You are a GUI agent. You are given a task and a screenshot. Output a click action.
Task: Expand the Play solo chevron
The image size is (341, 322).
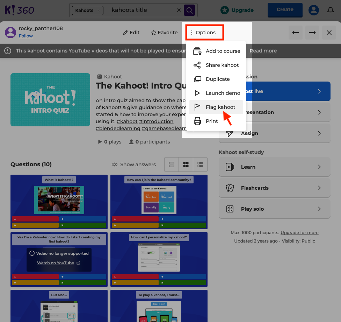tap(319, 209)
